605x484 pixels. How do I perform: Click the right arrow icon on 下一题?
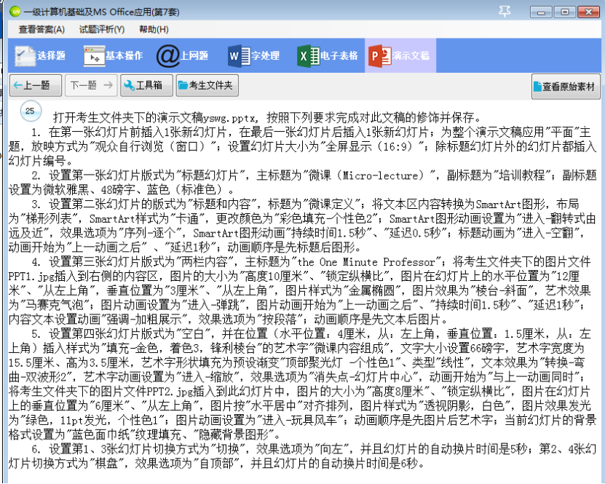pyautogui.click(x=108, y=85)
